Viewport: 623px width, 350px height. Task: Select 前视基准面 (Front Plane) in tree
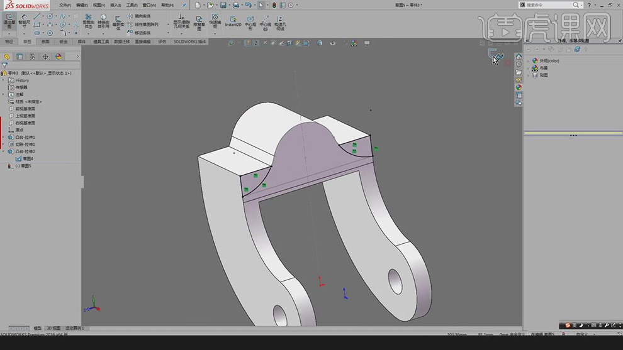[x=22, y=109]
